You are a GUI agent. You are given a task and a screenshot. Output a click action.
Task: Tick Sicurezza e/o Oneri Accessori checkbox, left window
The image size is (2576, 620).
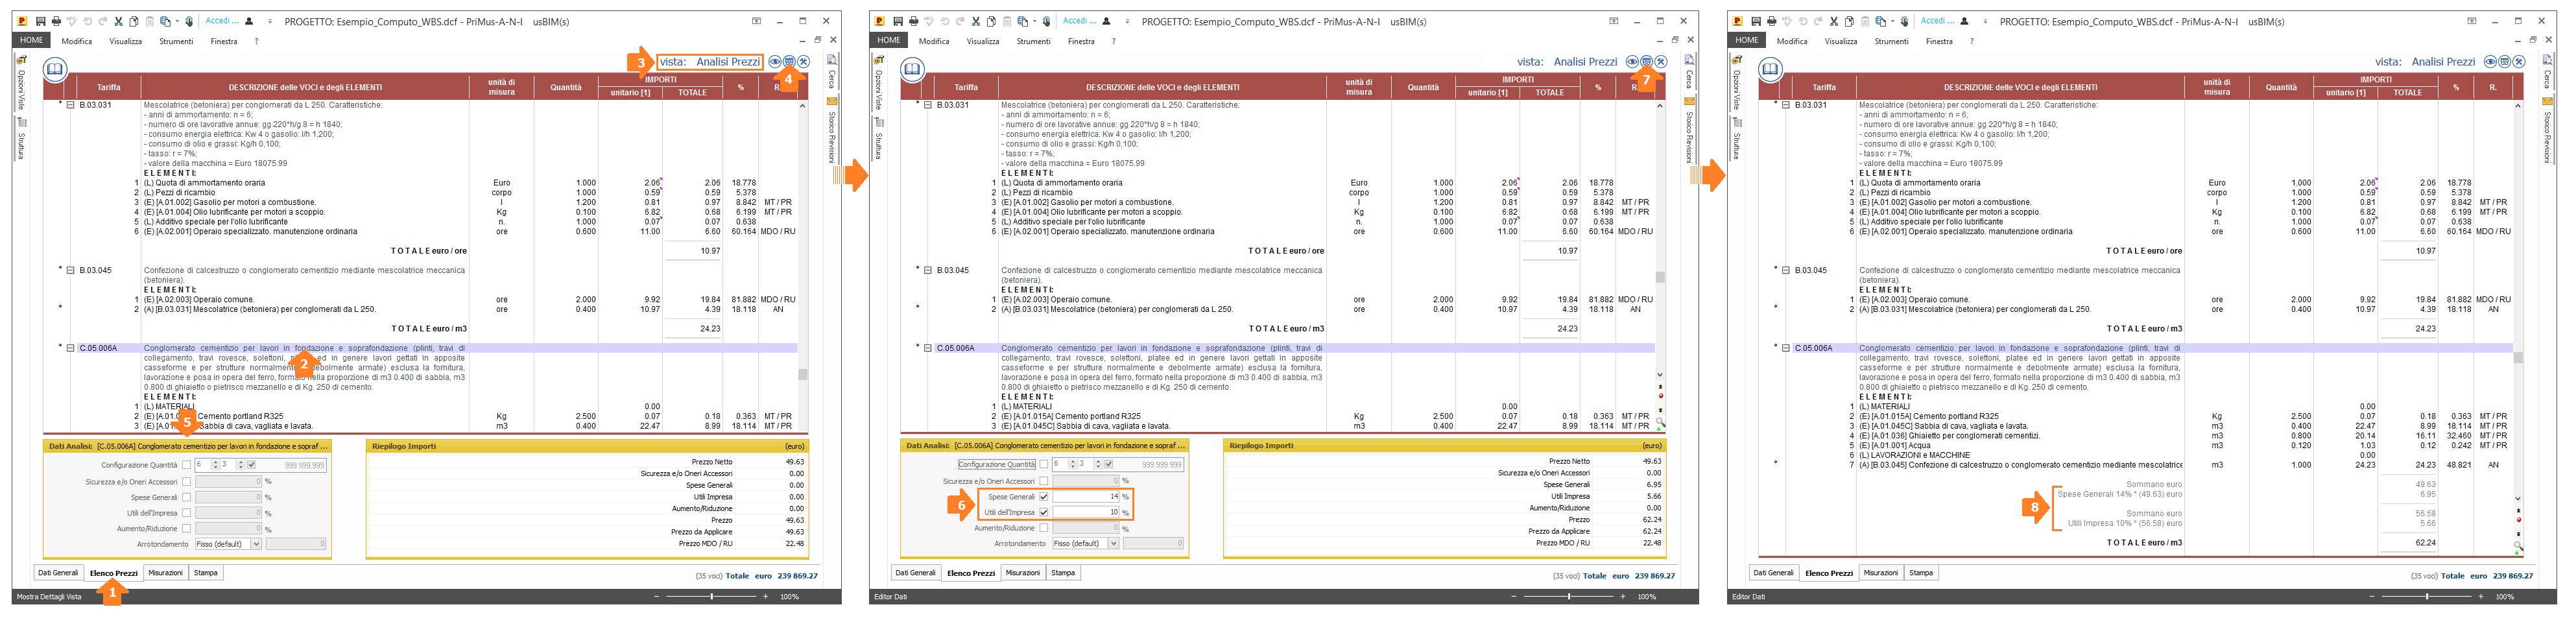(186, 482)
